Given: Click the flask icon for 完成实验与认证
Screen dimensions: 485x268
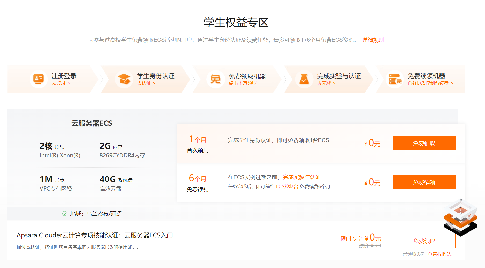Looking at the screenshot, I should point(304,79).
